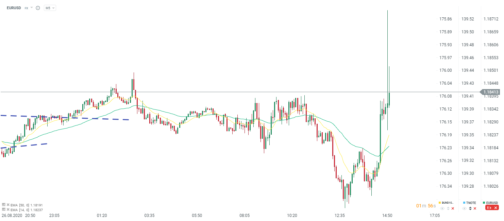Close the EURUSD overlay series
The width and height of the screenshot is (504, 221).
point(495,208)
